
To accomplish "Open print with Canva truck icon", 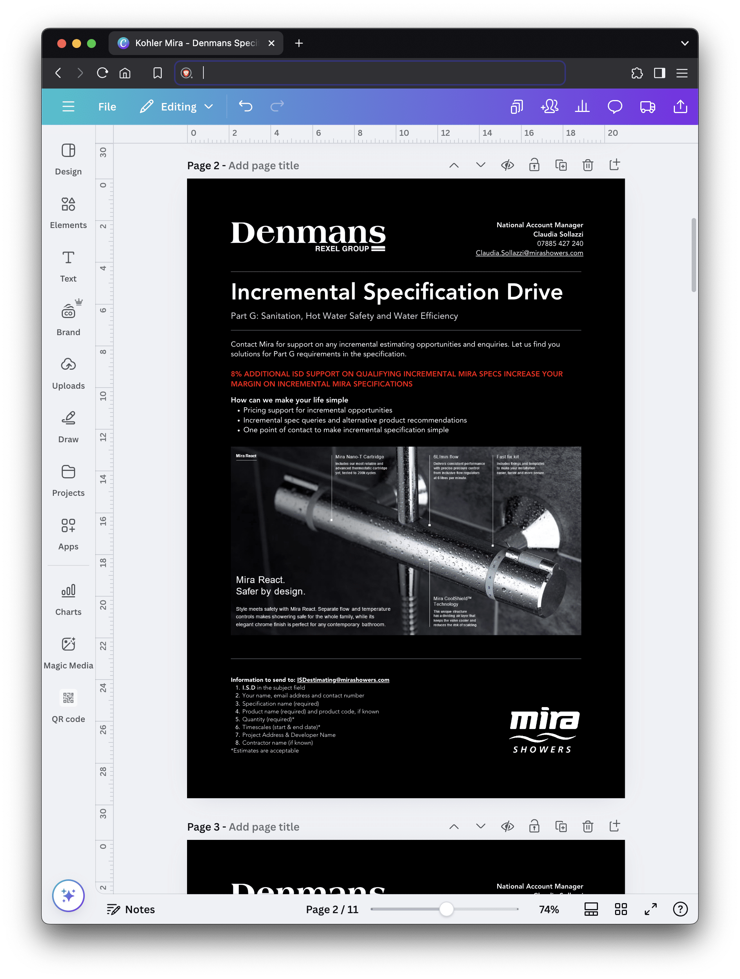I will click(x=647, y=107).
